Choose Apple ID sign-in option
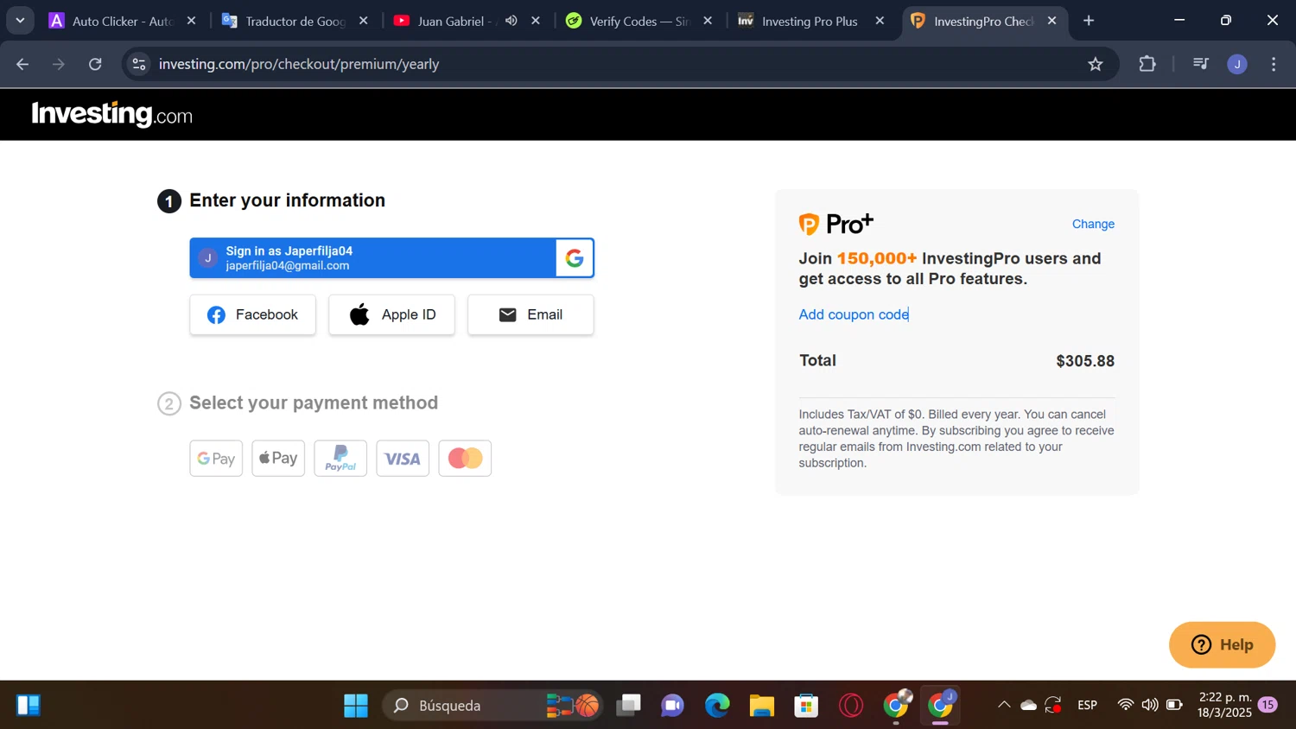 (392, 314)
